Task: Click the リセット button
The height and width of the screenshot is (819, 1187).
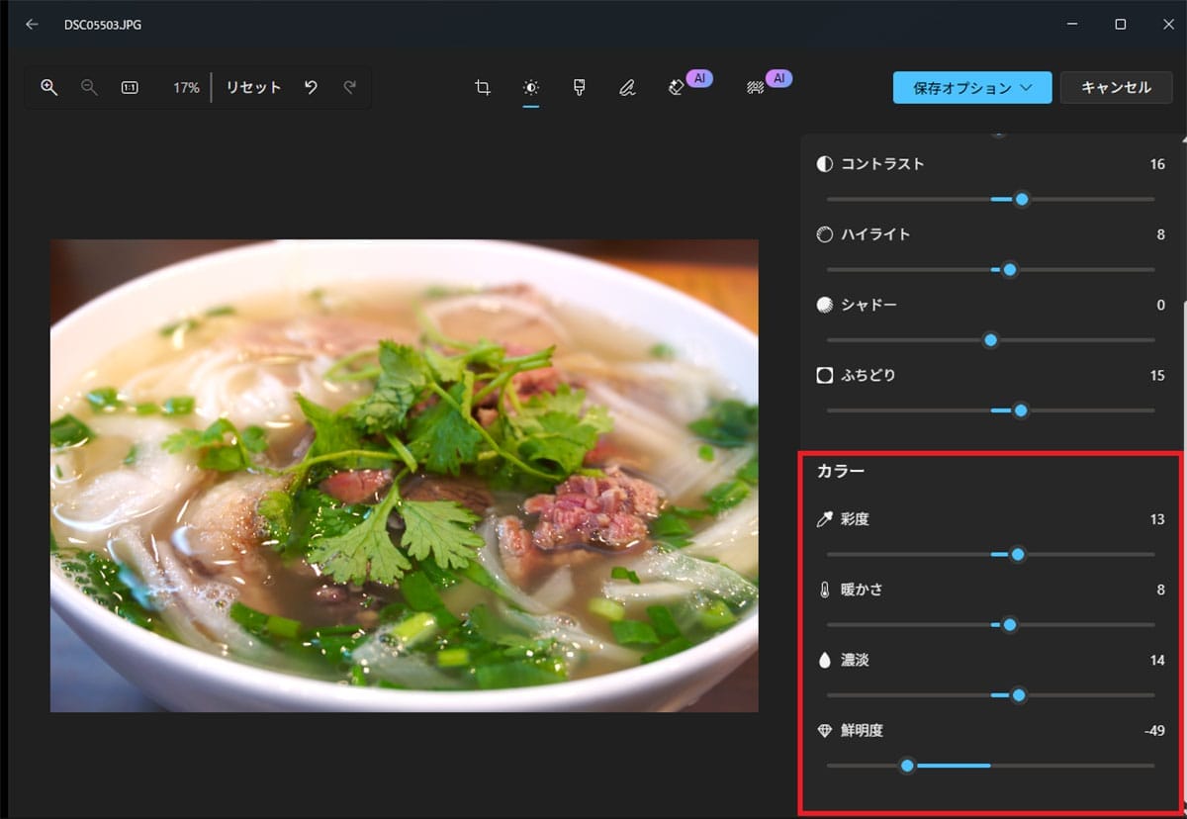Action: click(x=252, y=87)
